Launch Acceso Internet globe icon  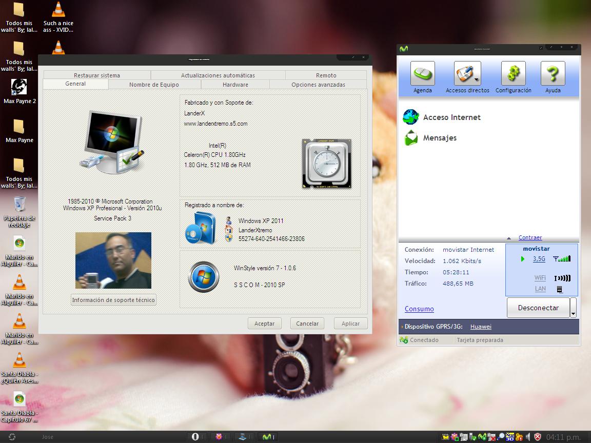click(410, 117)
